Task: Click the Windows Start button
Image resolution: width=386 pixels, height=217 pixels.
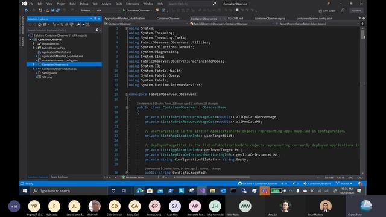Action: click(x=25, y=191)
